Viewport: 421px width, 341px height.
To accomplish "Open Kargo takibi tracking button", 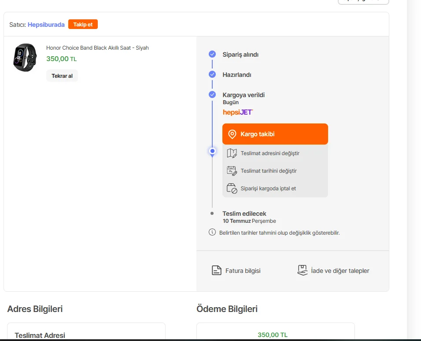I will click(275, 134).
